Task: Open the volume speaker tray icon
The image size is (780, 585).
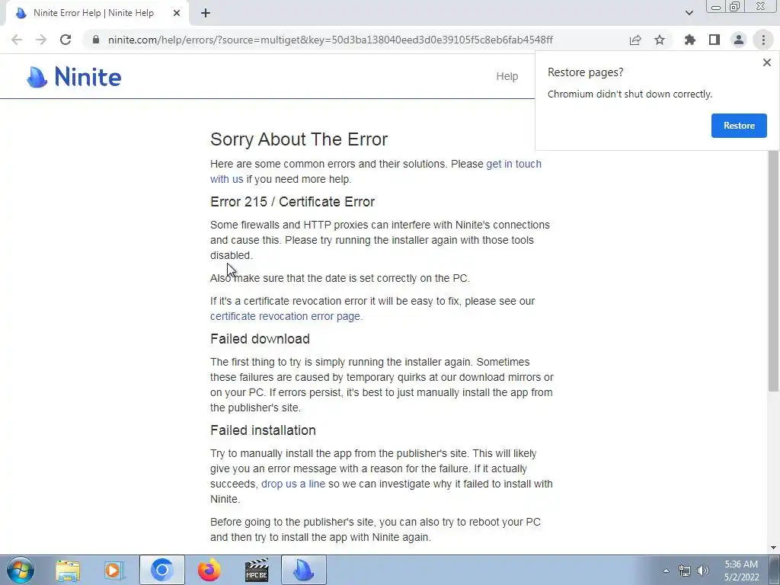Action: (703, 571)
